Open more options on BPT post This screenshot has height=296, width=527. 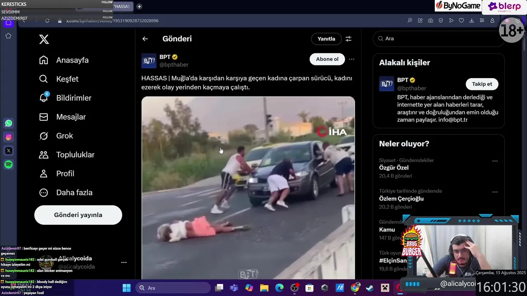pos(351,59)
